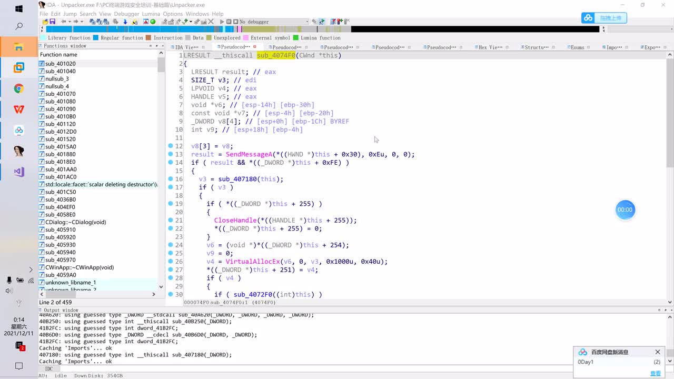Image resolution: width=674 pixels, height=379 pixels.
Task: Select nullsub_3 in the functions list
Action: tap(98, 79)
